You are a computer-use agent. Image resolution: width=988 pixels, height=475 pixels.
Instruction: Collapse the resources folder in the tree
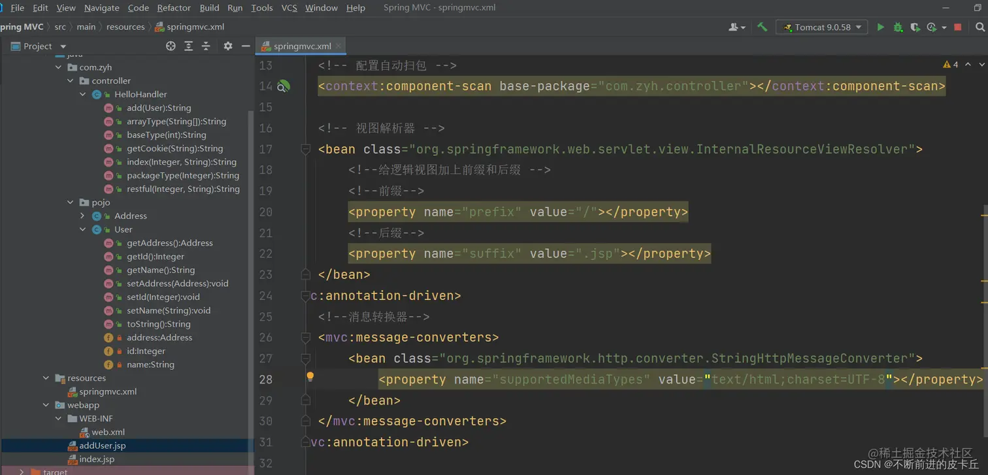click(46, 378)
